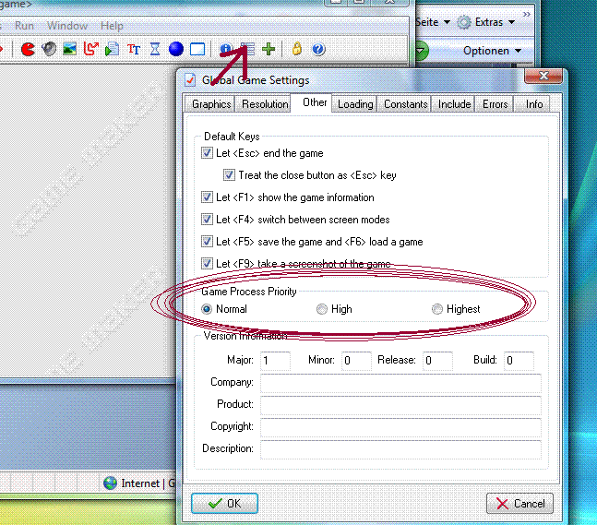Click the create timeline hourglass icon
This screenshot has width=597, height=525.
pos(155,49)
